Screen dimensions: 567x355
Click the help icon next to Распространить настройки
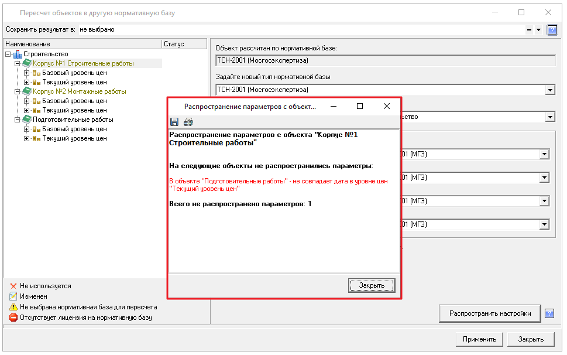coord(549,313)
